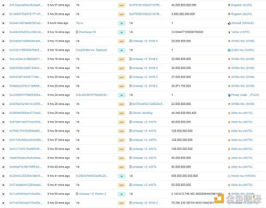Open the CorgiShiba Inu: Deployer link

pyautogui.click(x=91, y=50)
